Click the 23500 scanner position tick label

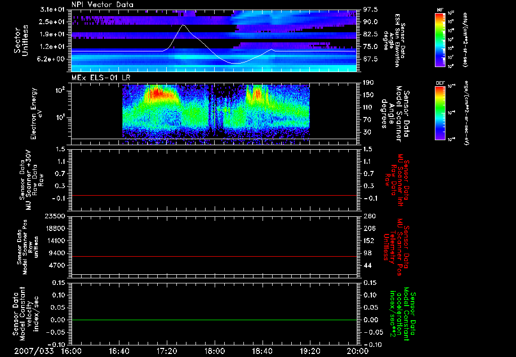coord(55,216)
